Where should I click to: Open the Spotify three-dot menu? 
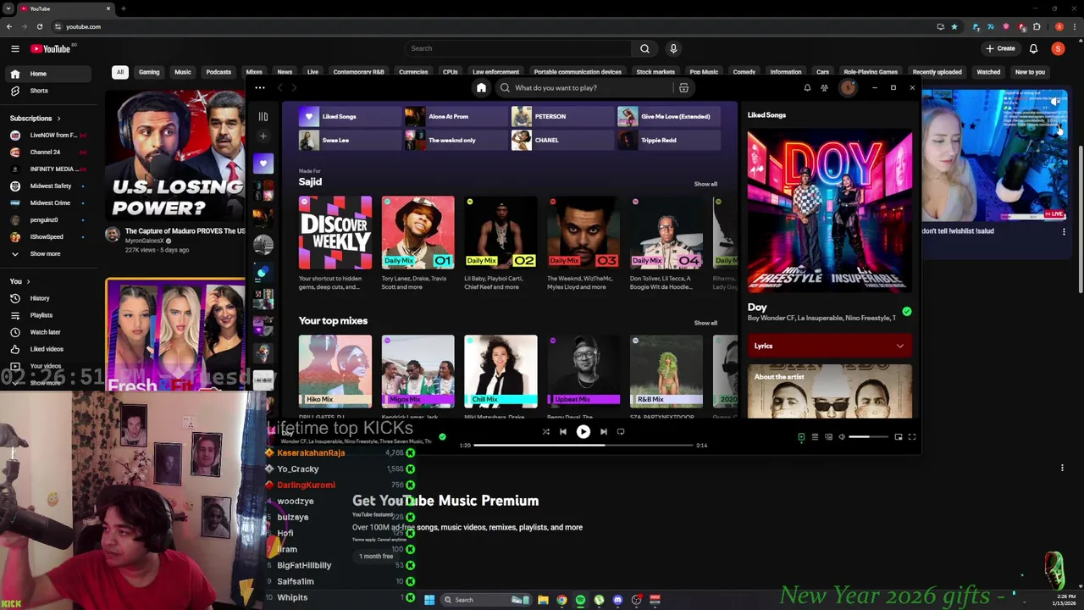pyautogui.click(x=260, y=88)
